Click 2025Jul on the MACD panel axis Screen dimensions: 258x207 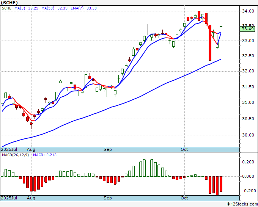9,198
